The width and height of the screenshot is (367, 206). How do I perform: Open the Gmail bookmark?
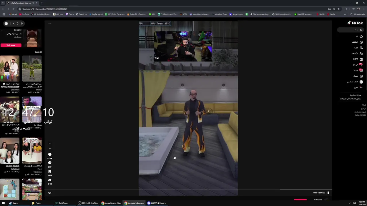click(x=13, y=14)
